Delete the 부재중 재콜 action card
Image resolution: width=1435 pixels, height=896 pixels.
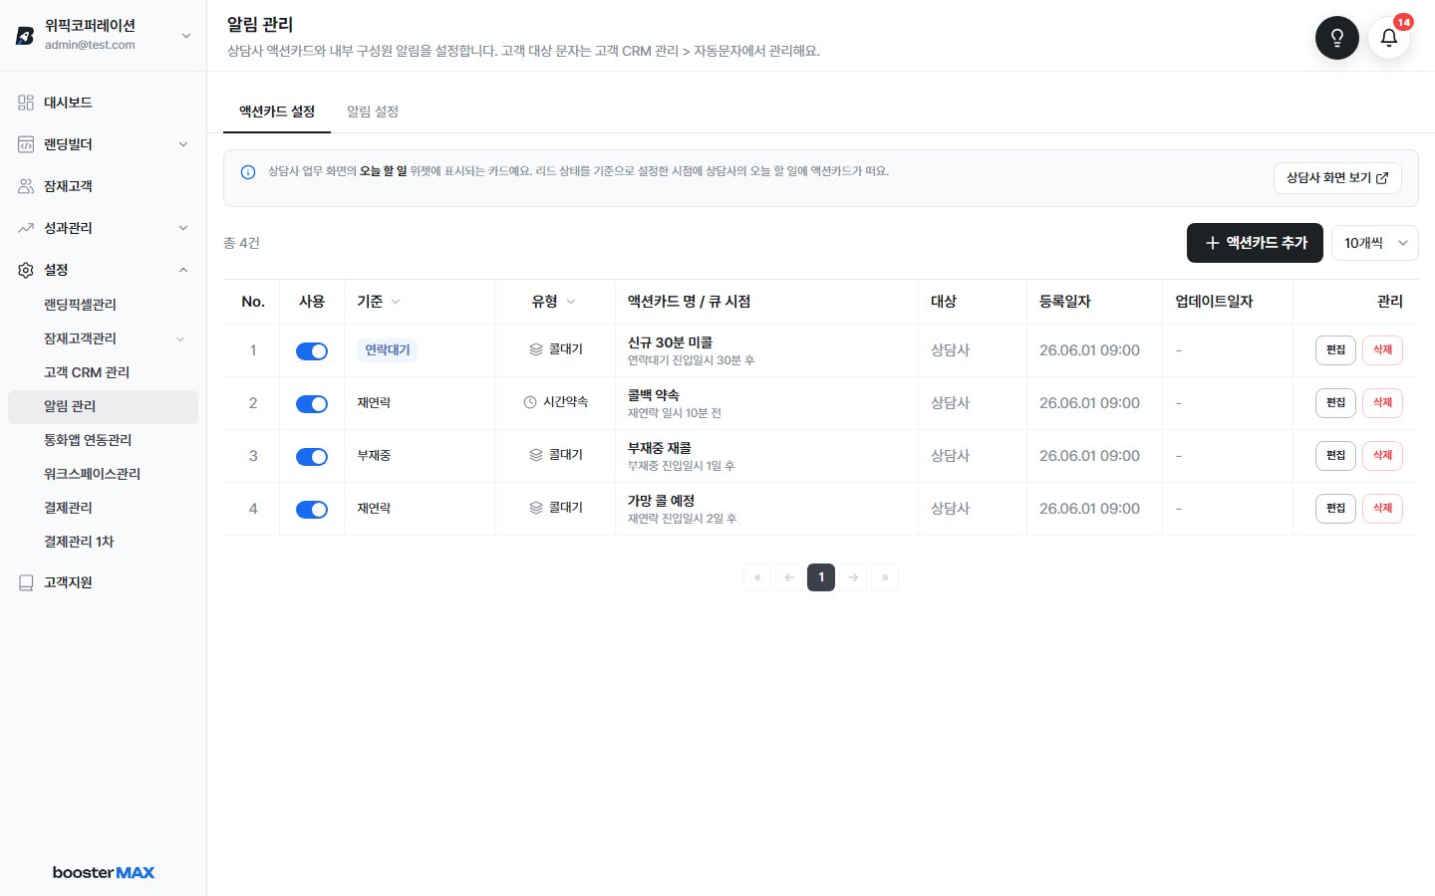click(1382, 456)
